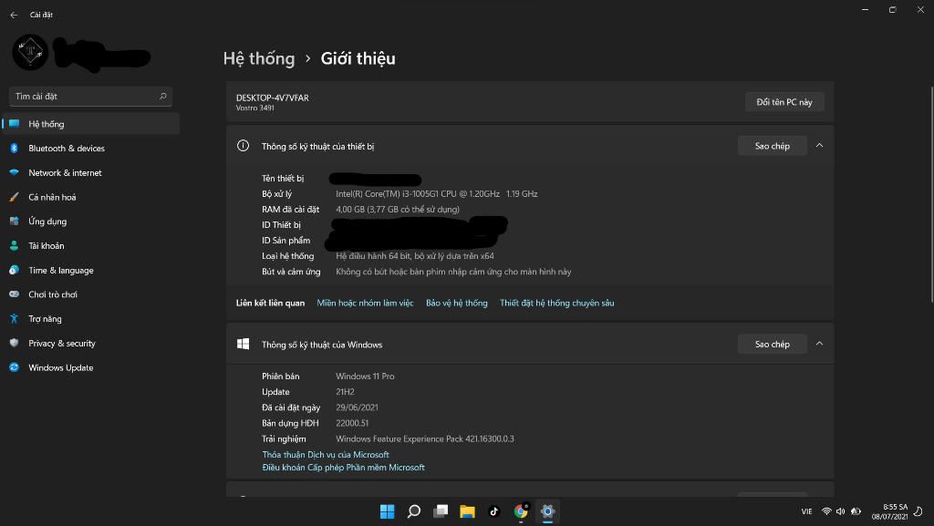The height and width of the screenshot is (526, 934).
Task: Open the Wi-Fi network tray icon
Action: pyautogui.click(x=826, y=511)
